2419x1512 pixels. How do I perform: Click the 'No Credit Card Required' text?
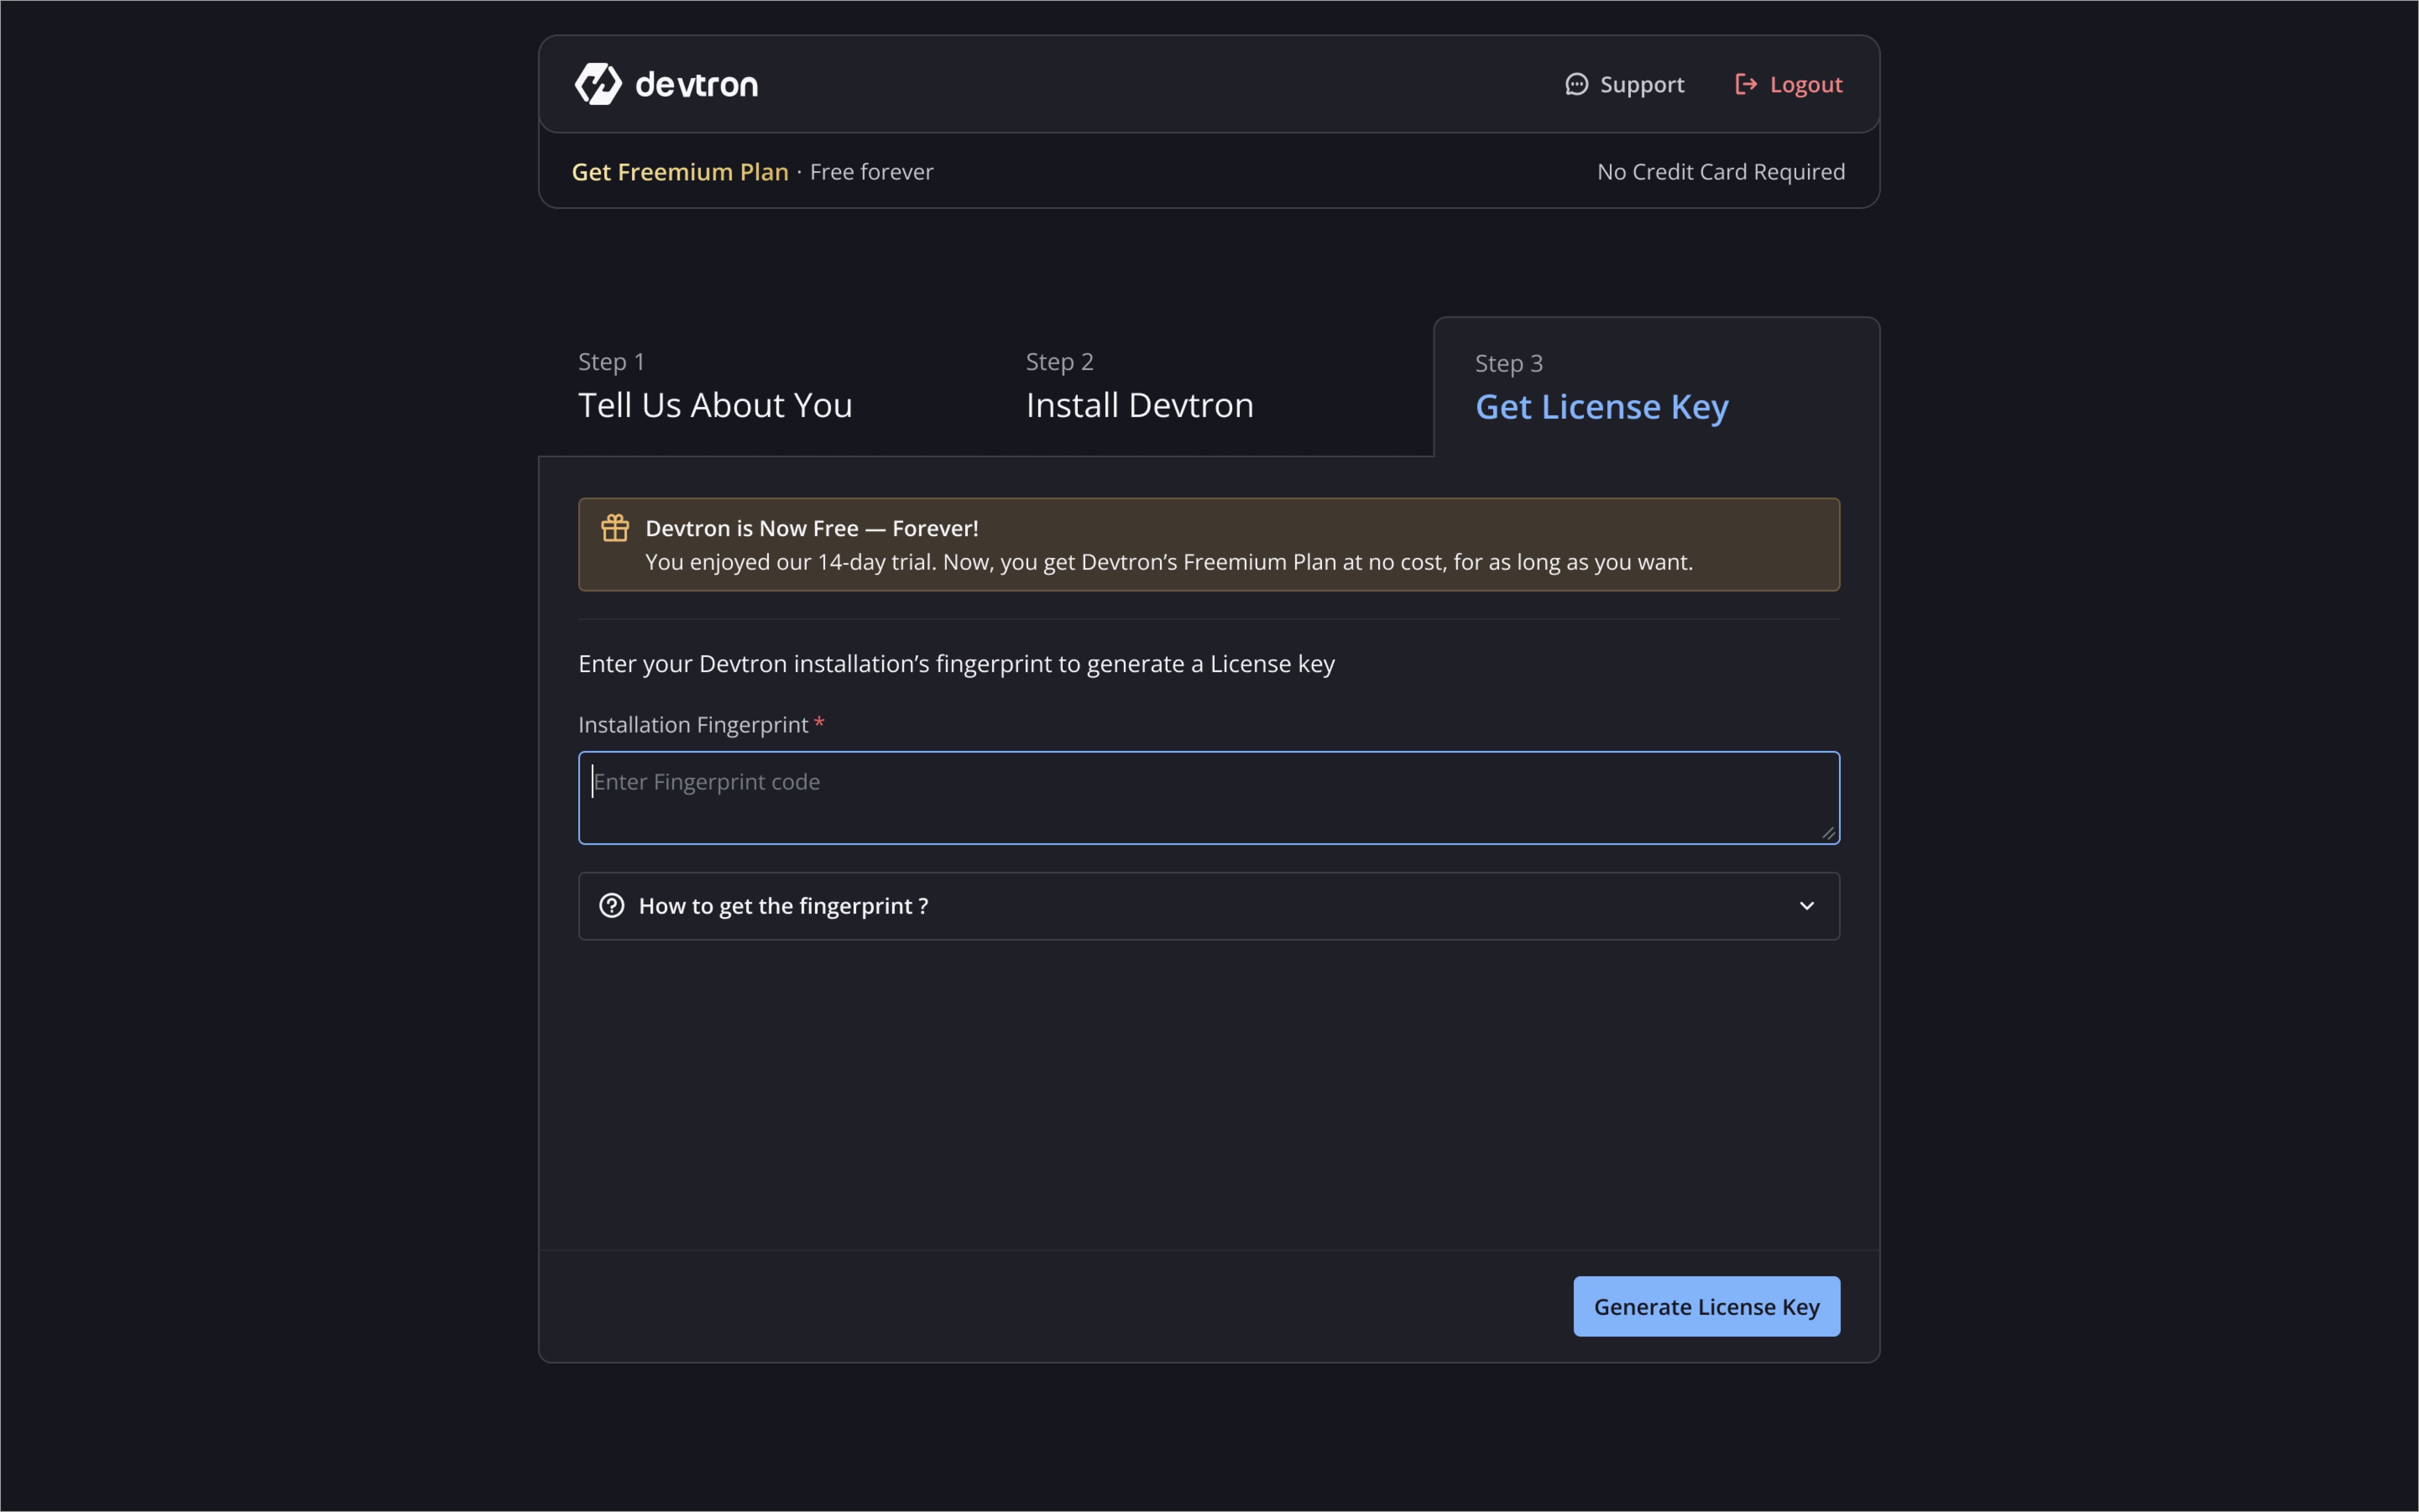pyautogui.click(x=1720, y=171)
